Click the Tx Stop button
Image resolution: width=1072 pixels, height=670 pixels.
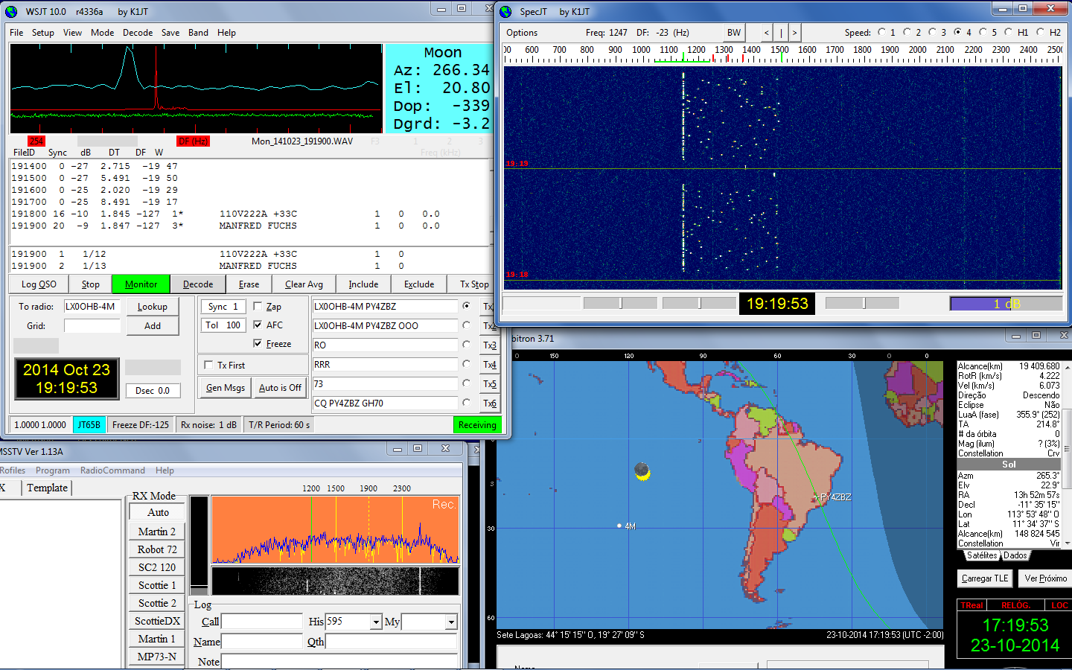[473, 284]
